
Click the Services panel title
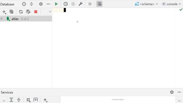[7, 92]
